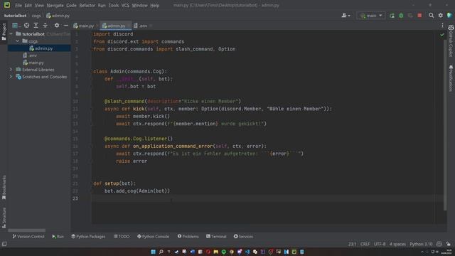The image size is (455, 256).
Task: Open Version Control tool window
Action: tap(28, 237)
